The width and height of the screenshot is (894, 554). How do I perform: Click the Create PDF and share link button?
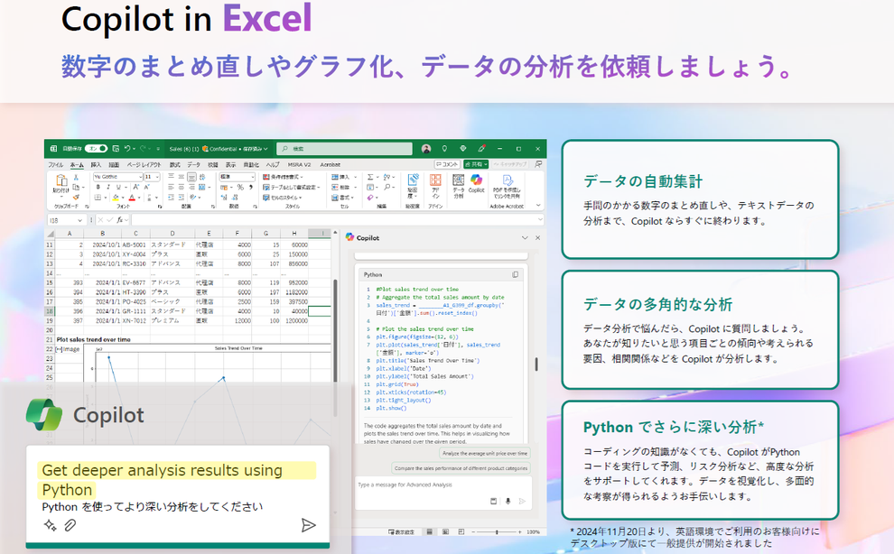coord(507,186)
